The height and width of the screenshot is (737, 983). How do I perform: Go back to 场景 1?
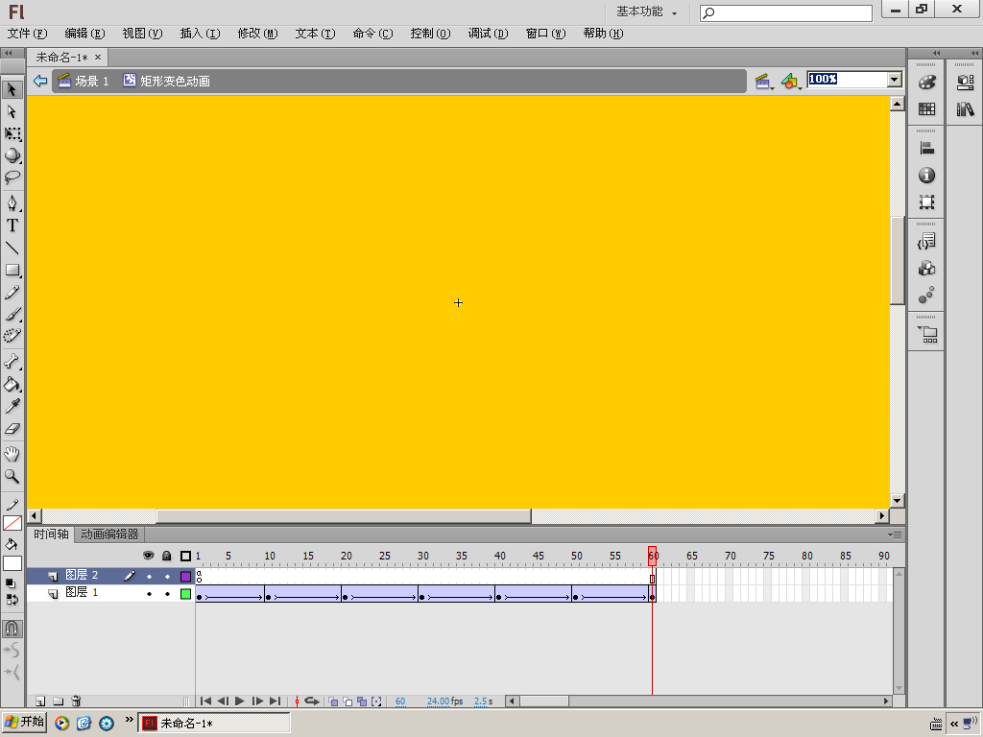[84, 81]
